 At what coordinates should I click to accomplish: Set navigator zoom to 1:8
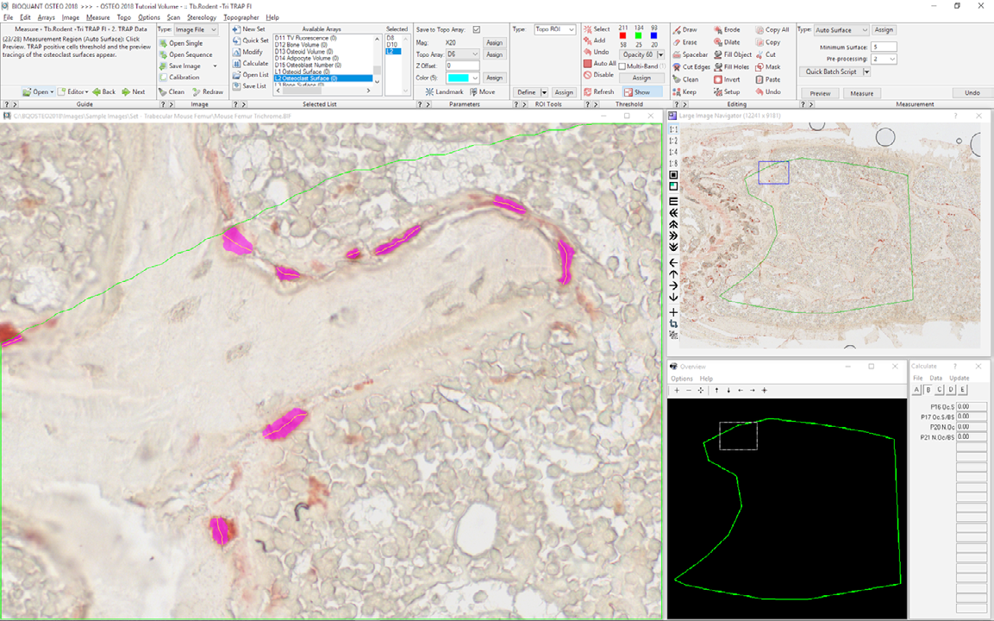point(673,164)
